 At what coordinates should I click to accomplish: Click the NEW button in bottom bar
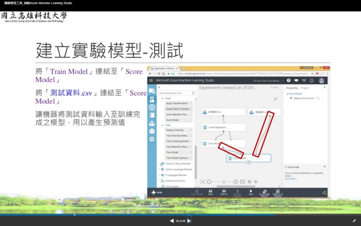point(157,193)
